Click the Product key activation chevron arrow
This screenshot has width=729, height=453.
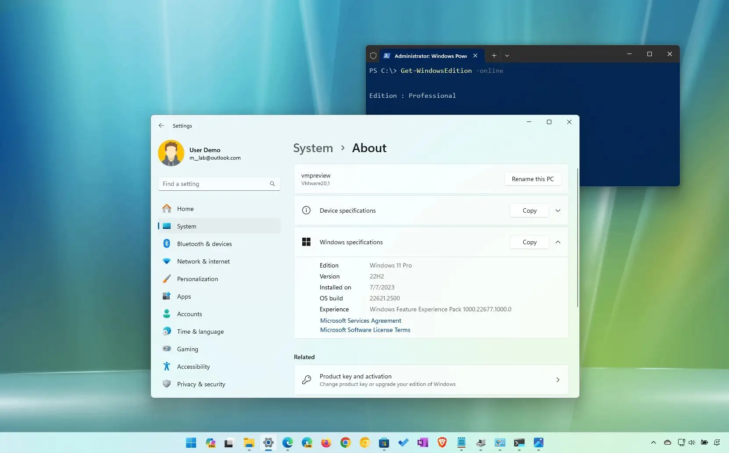click(x=558, y=380)
